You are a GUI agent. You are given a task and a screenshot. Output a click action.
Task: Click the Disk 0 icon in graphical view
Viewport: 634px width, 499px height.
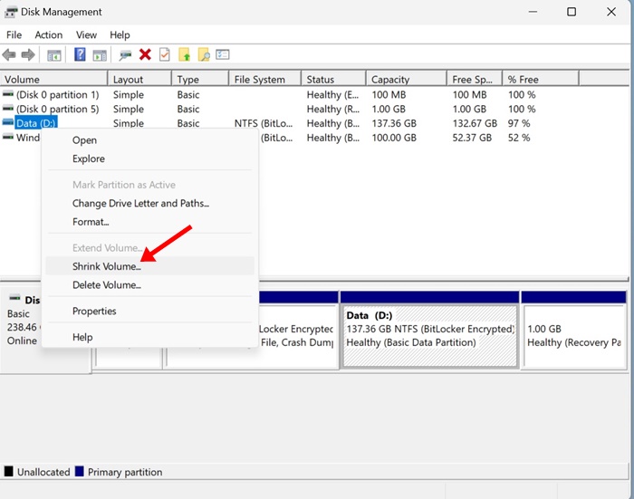[x=15, y=298]
